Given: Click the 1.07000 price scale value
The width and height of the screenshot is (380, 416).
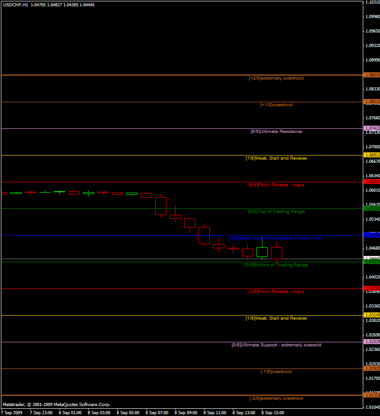Looking at the screenshot, I should (x=373, y=147).
